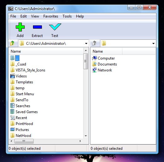Select the _Cuad folder icon
Viewport: 164px width, 162px height.
tap(12, 64)
